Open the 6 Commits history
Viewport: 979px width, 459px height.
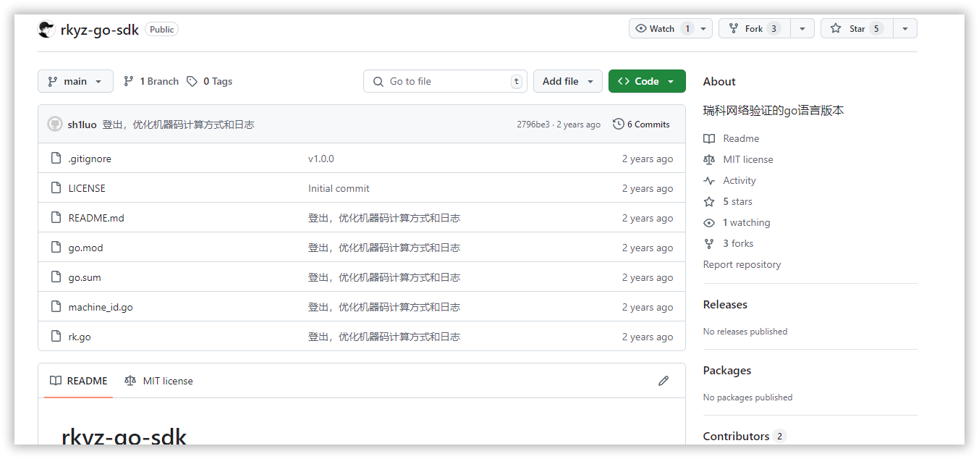point(641,125)
